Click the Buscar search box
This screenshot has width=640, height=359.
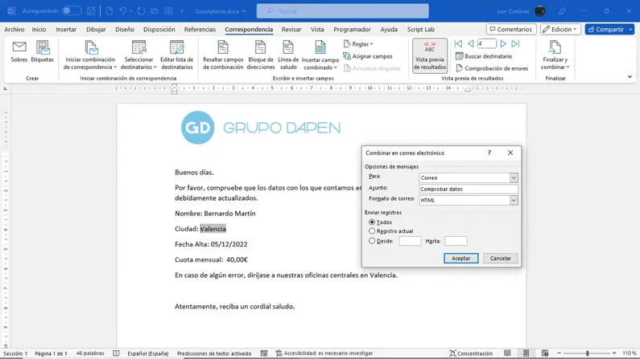tap(342, 11)
